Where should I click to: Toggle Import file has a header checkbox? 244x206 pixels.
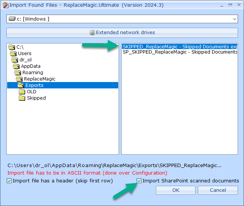pyautogui.click(x=9, y=181)
